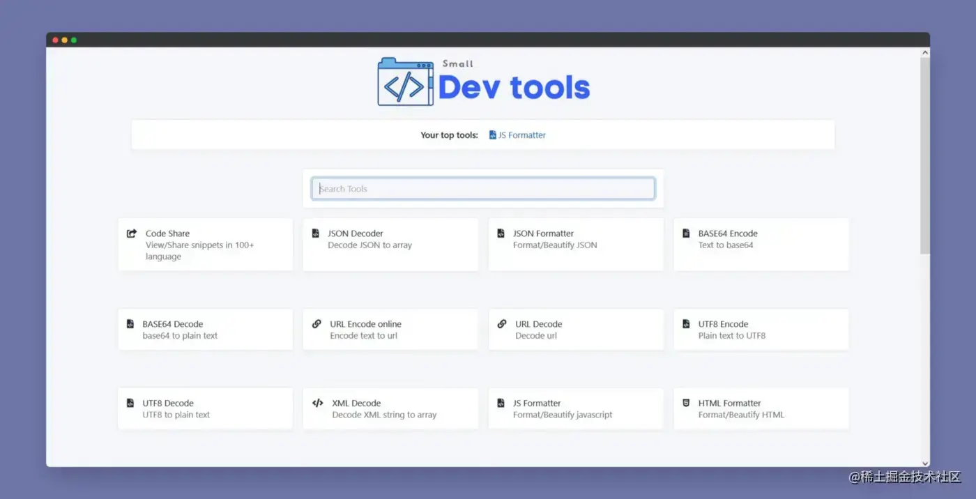Click 'base64 to plain text' description
Image resolution: width=976 pixels, height=499 pixels.
click(180, 336)
